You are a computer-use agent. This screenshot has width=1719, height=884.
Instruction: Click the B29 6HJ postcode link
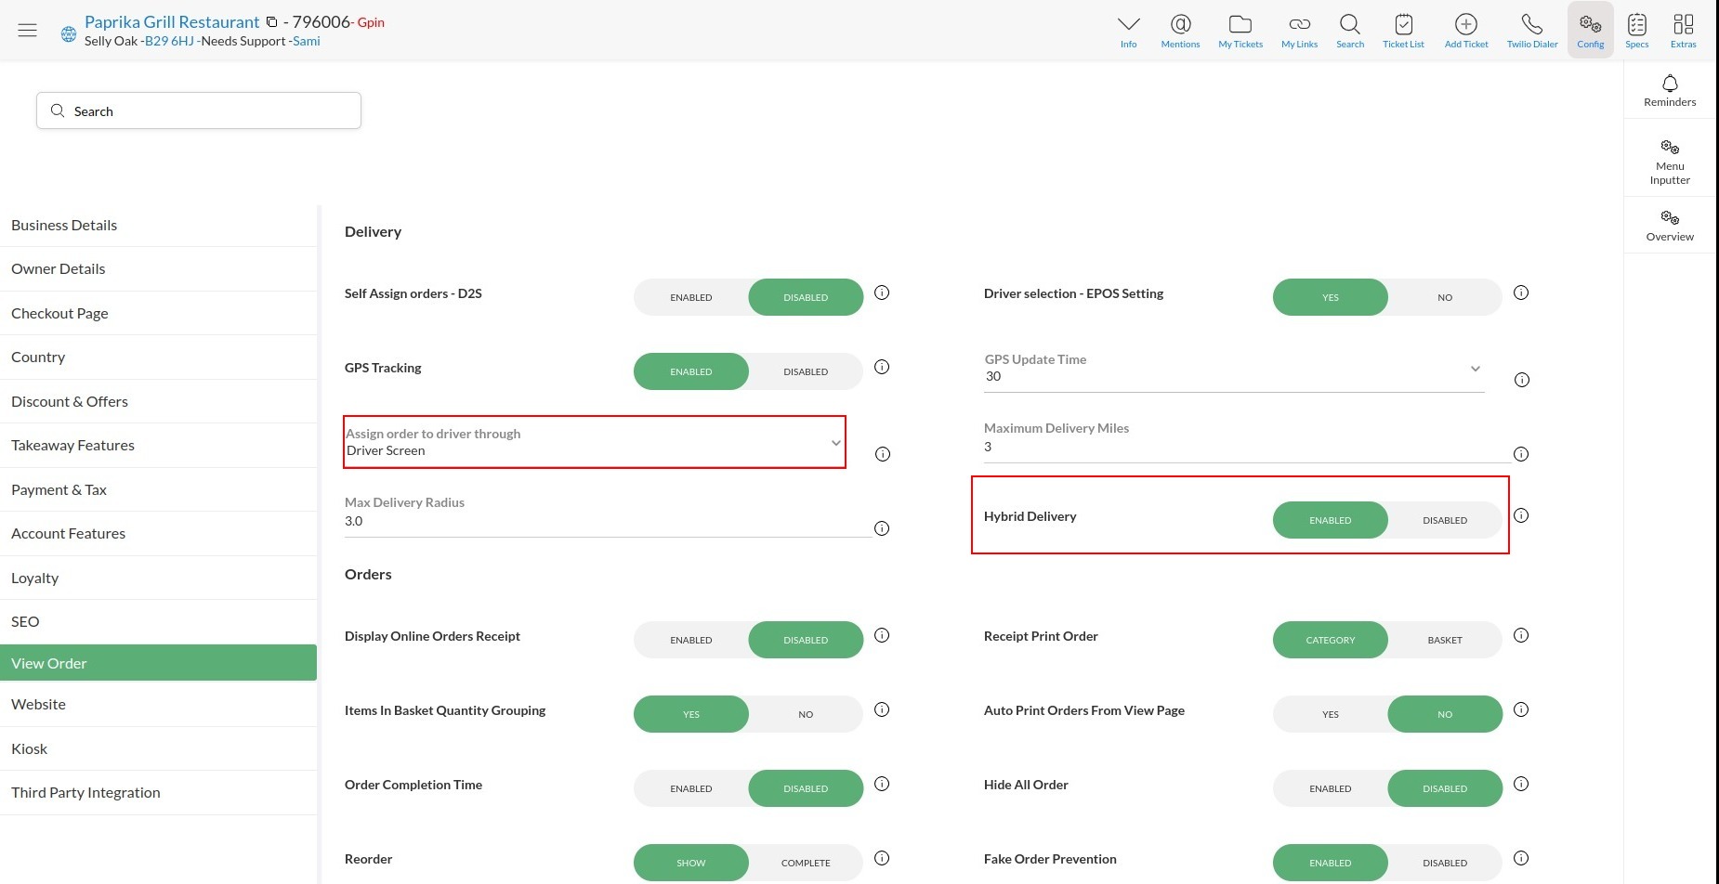pyautogui.click(x=169, y=41)
